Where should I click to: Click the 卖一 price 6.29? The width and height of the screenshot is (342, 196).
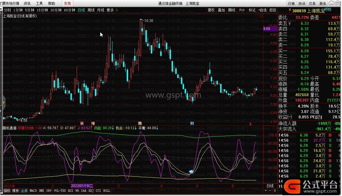click(x=305, y=45)
